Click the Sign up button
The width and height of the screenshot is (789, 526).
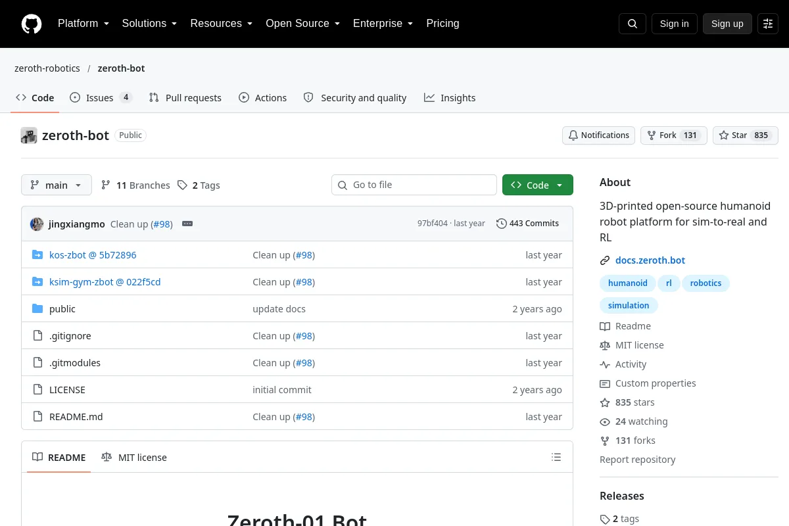pyautogui.click(x=727, y=24)
